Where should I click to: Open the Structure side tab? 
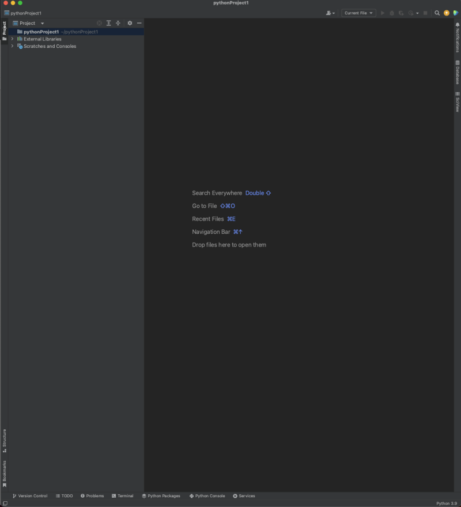[4, 441]
